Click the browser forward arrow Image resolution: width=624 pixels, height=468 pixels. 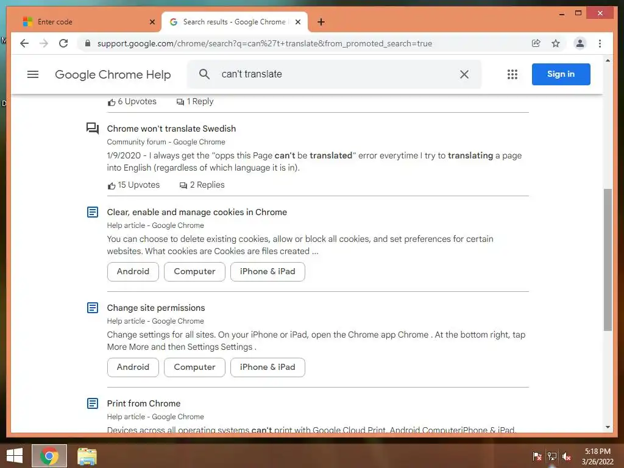[44, 43]
